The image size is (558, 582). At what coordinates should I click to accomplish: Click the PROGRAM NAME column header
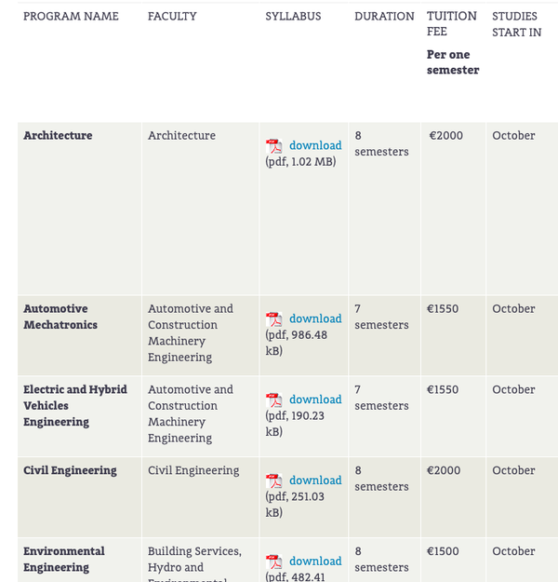[71, 17]
